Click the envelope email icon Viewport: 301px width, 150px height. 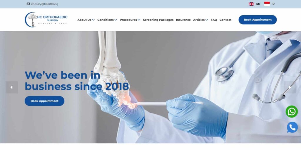(x=28, y=4)
